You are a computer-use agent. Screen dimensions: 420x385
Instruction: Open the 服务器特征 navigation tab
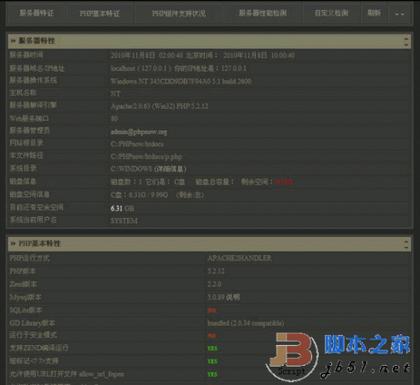coord(37,13)
